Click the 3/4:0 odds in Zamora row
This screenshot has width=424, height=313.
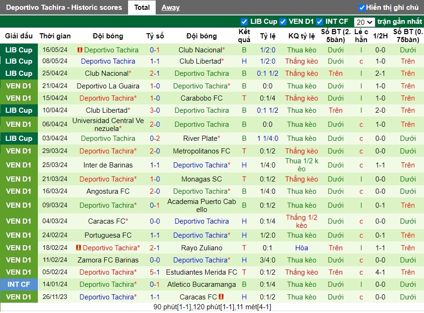[267, 260]
